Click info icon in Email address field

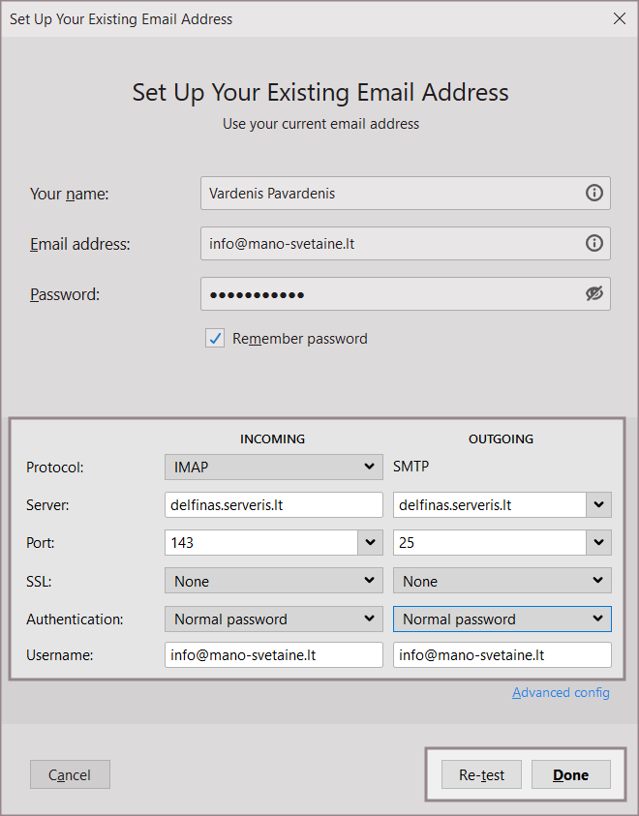594,243
